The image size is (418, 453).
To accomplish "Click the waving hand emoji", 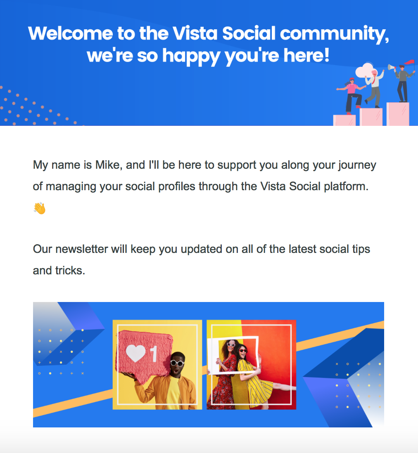I will [39, 208].
